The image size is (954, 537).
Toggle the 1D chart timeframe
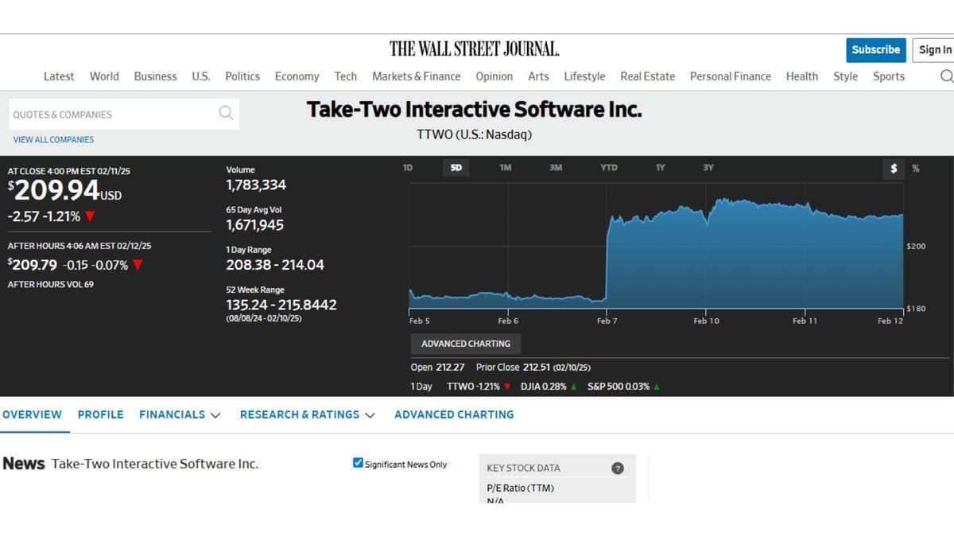[x=408, y=168]
